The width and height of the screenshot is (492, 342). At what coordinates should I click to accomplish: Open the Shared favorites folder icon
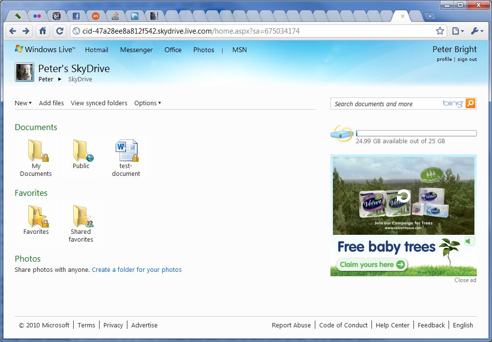coord(83,216)
